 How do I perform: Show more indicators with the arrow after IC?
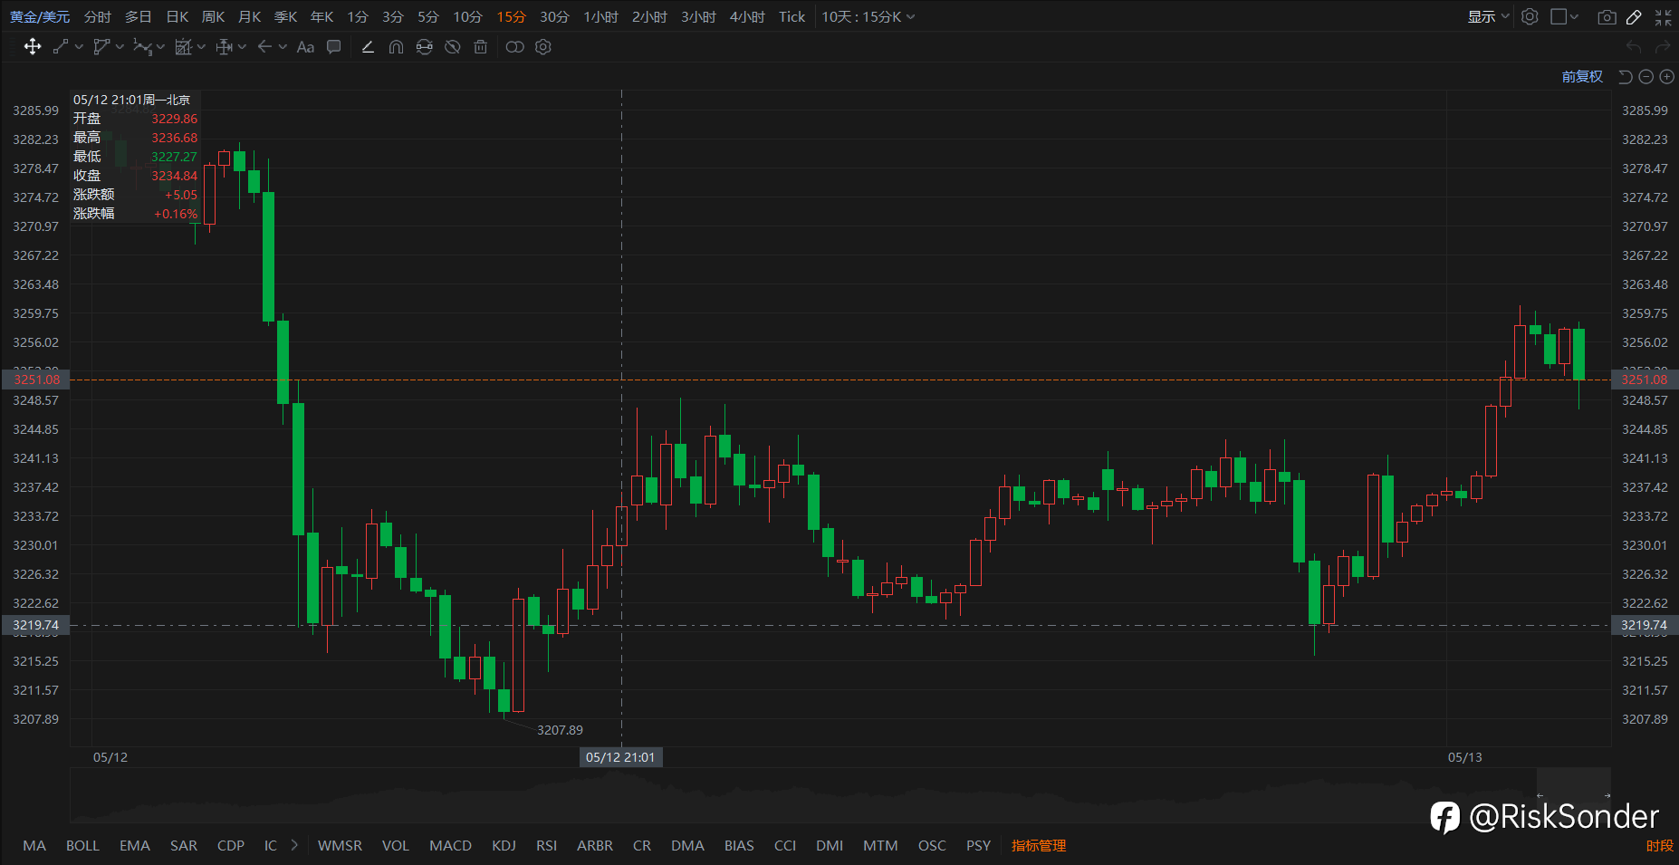(x=294, y=845)
